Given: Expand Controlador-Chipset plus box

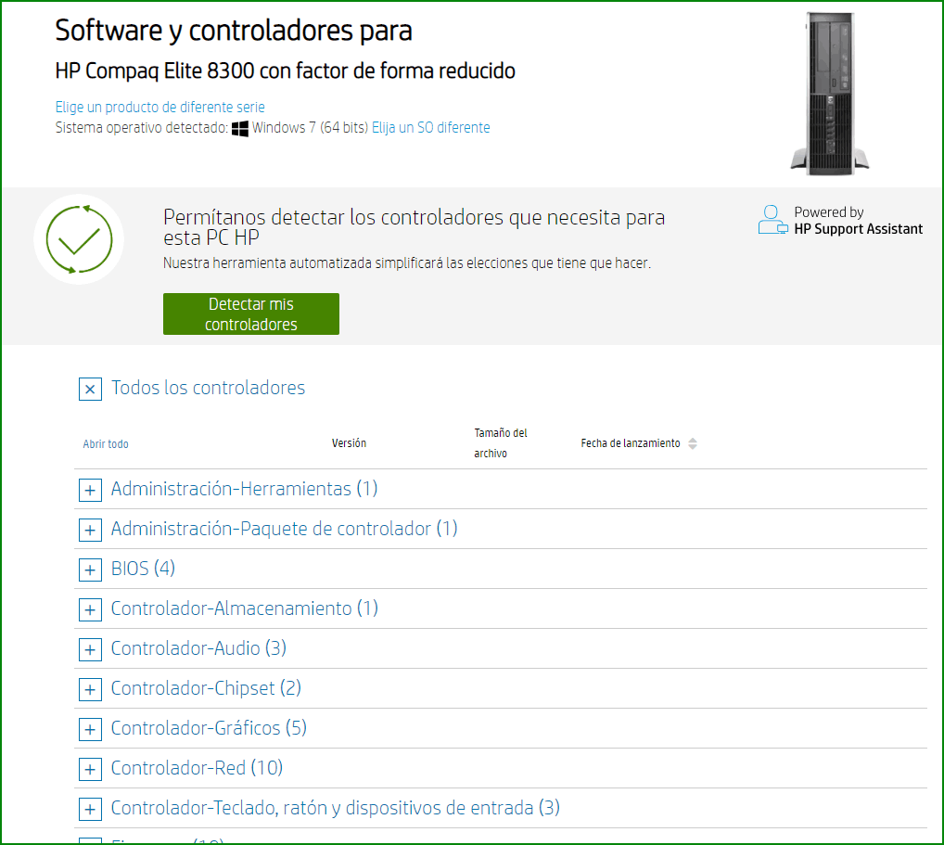Looking at the screenshot, I should point(90,689).
